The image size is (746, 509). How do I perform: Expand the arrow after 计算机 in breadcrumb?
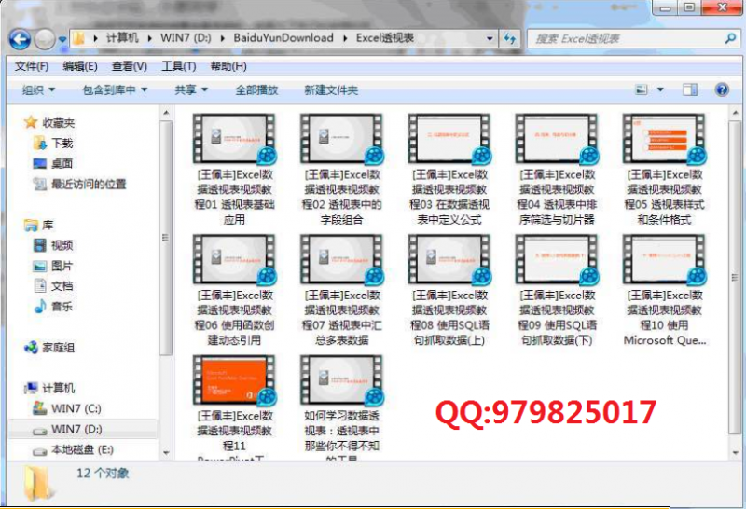click(x=149, y=38)
